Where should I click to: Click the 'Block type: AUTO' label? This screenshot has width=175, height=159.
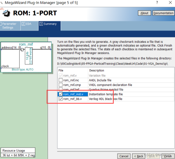tap(22, 69)
